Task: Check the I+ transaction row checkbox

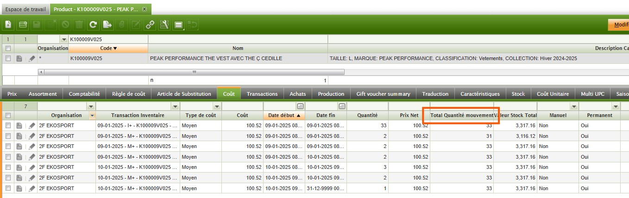Action: [x=8, y=125]
